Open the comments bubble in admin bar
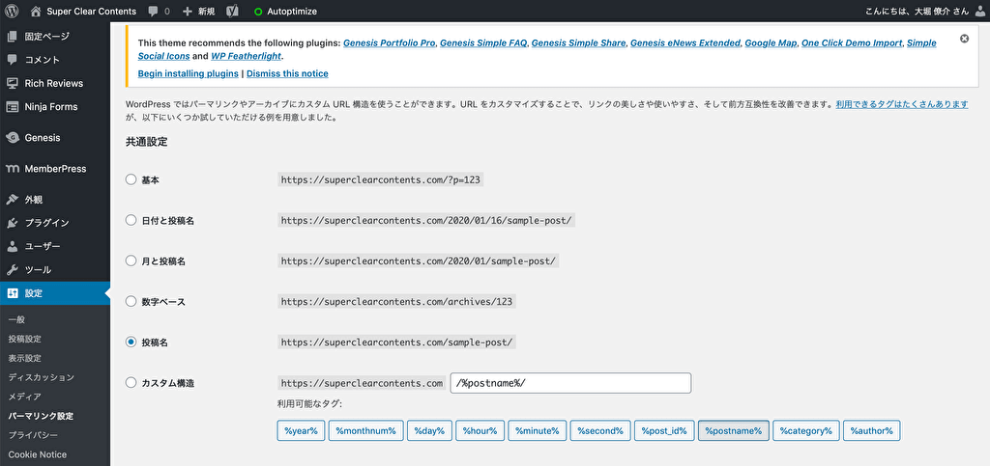The image size is (990, 466). tap(154, 12)
